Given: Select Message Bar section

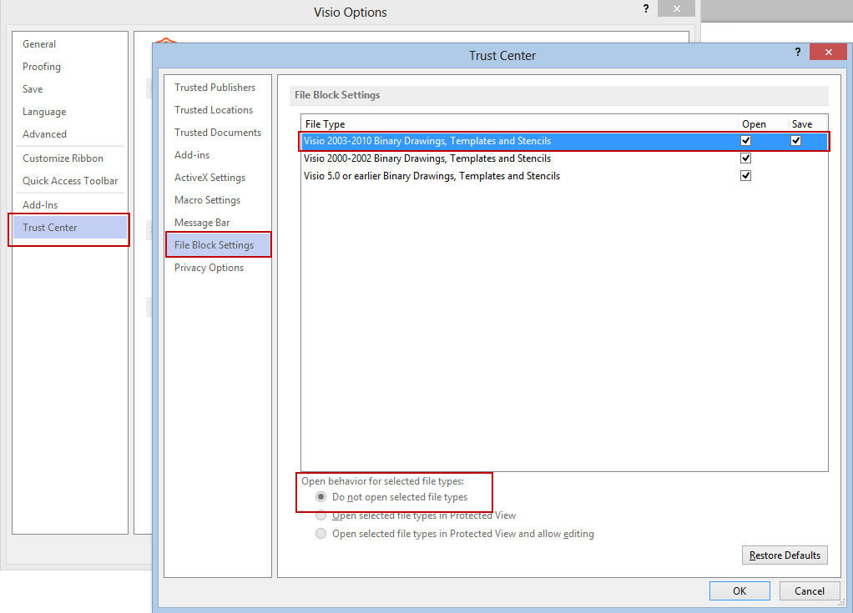Looking at the screenshot, I should 202,223.
